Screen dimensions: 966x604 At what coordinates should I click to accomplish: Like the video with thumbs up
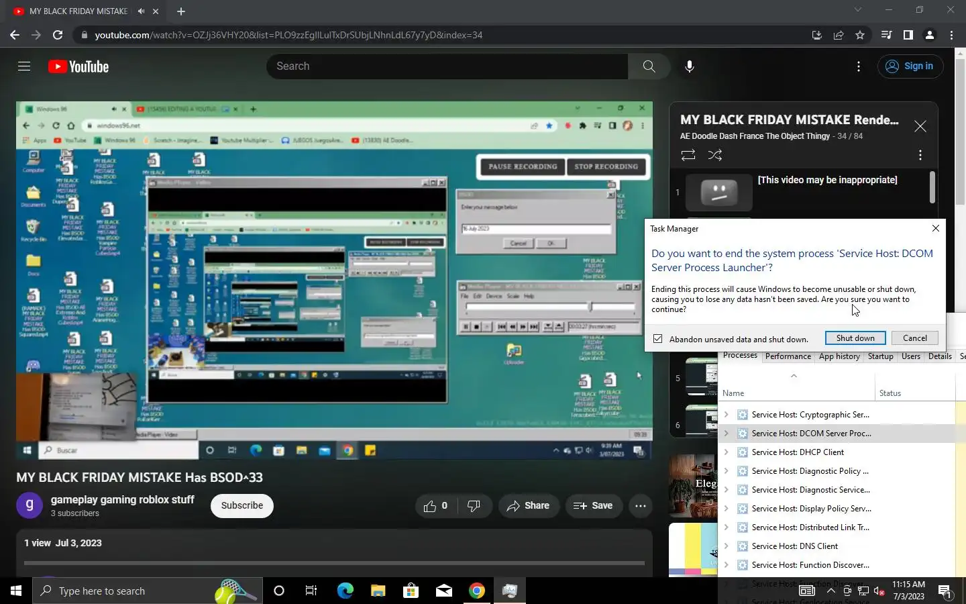[x=436, y=506]
